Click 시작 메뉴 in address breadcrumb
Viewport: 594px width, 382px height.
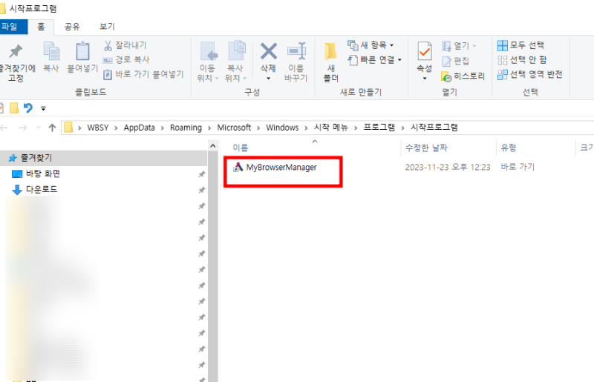tap(330, 128)
